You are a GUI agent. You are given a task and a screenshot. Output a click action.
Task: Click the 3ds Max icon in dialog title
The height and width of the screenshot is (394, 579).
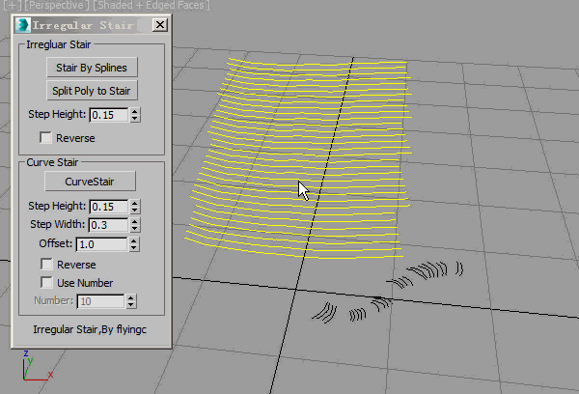point(23,25)
